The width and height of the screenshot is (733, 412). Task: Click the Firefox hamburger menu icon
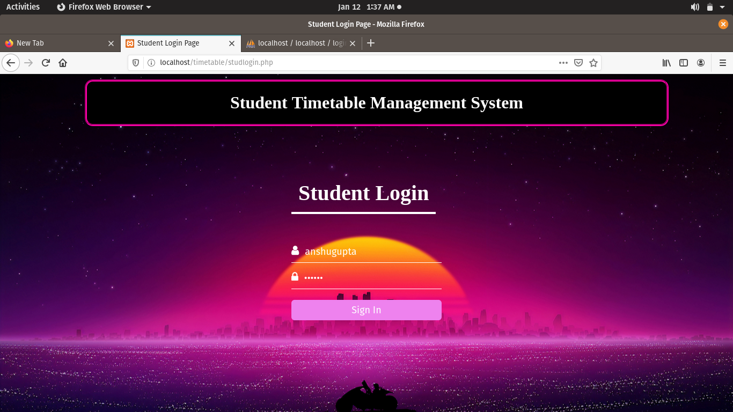(722, 62)
